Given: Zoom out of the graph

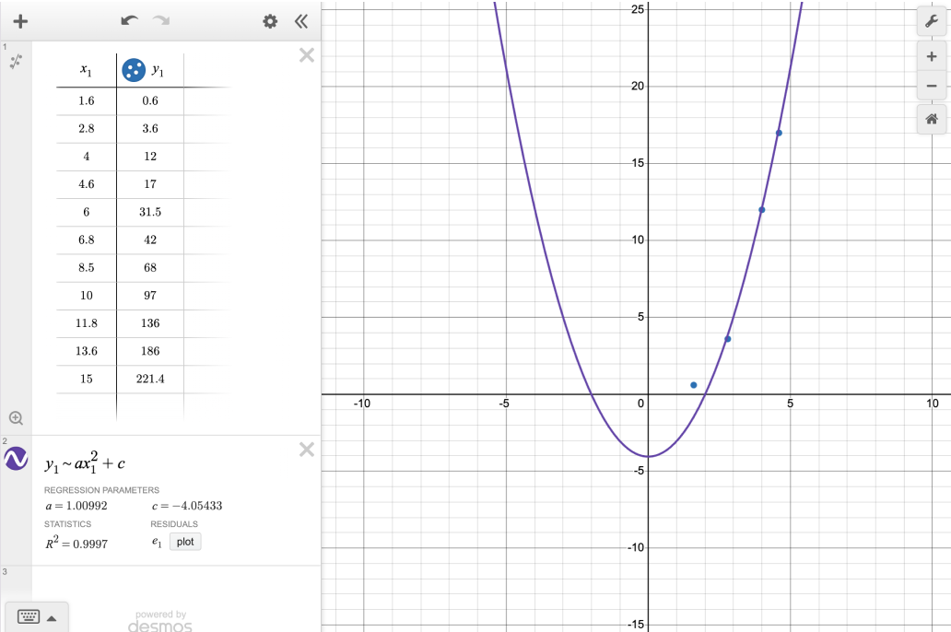Looking at the screenshot, I should pos(931,87).
